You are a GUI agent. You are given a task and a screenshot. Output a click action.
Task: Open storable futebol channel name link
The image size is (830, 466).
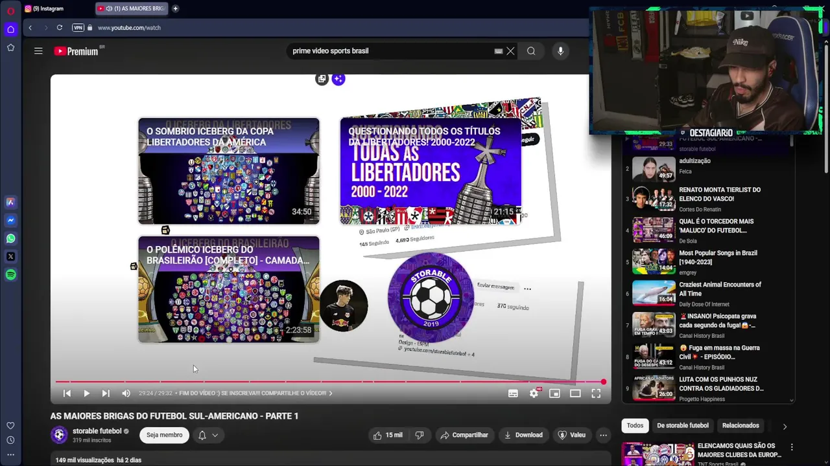pos(97,431)
